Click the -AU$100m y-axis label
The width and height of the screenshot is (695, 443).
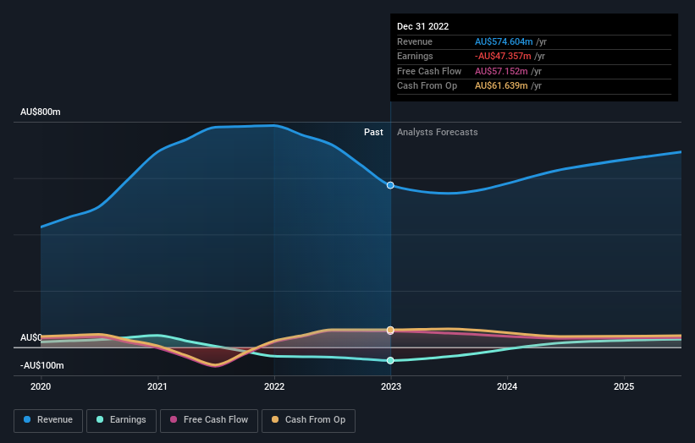tap(42, 365)
